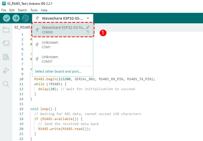Open the Tools menu
Screen dimensions: 203x141
click(34, 10)
